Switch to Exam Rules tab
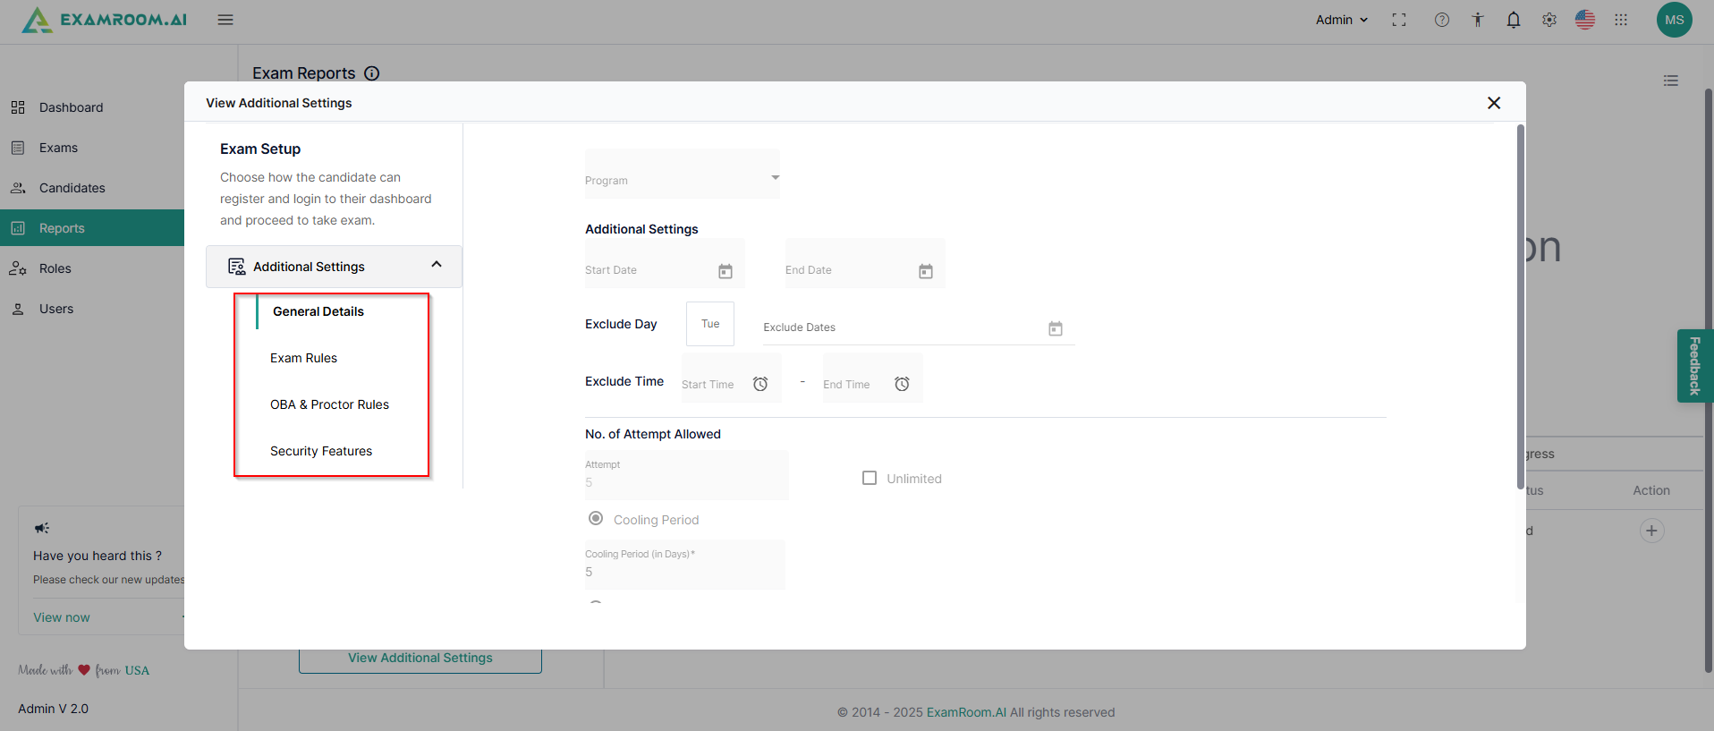The width and height of the screenshot is (1714, 731). coord(303,358)
